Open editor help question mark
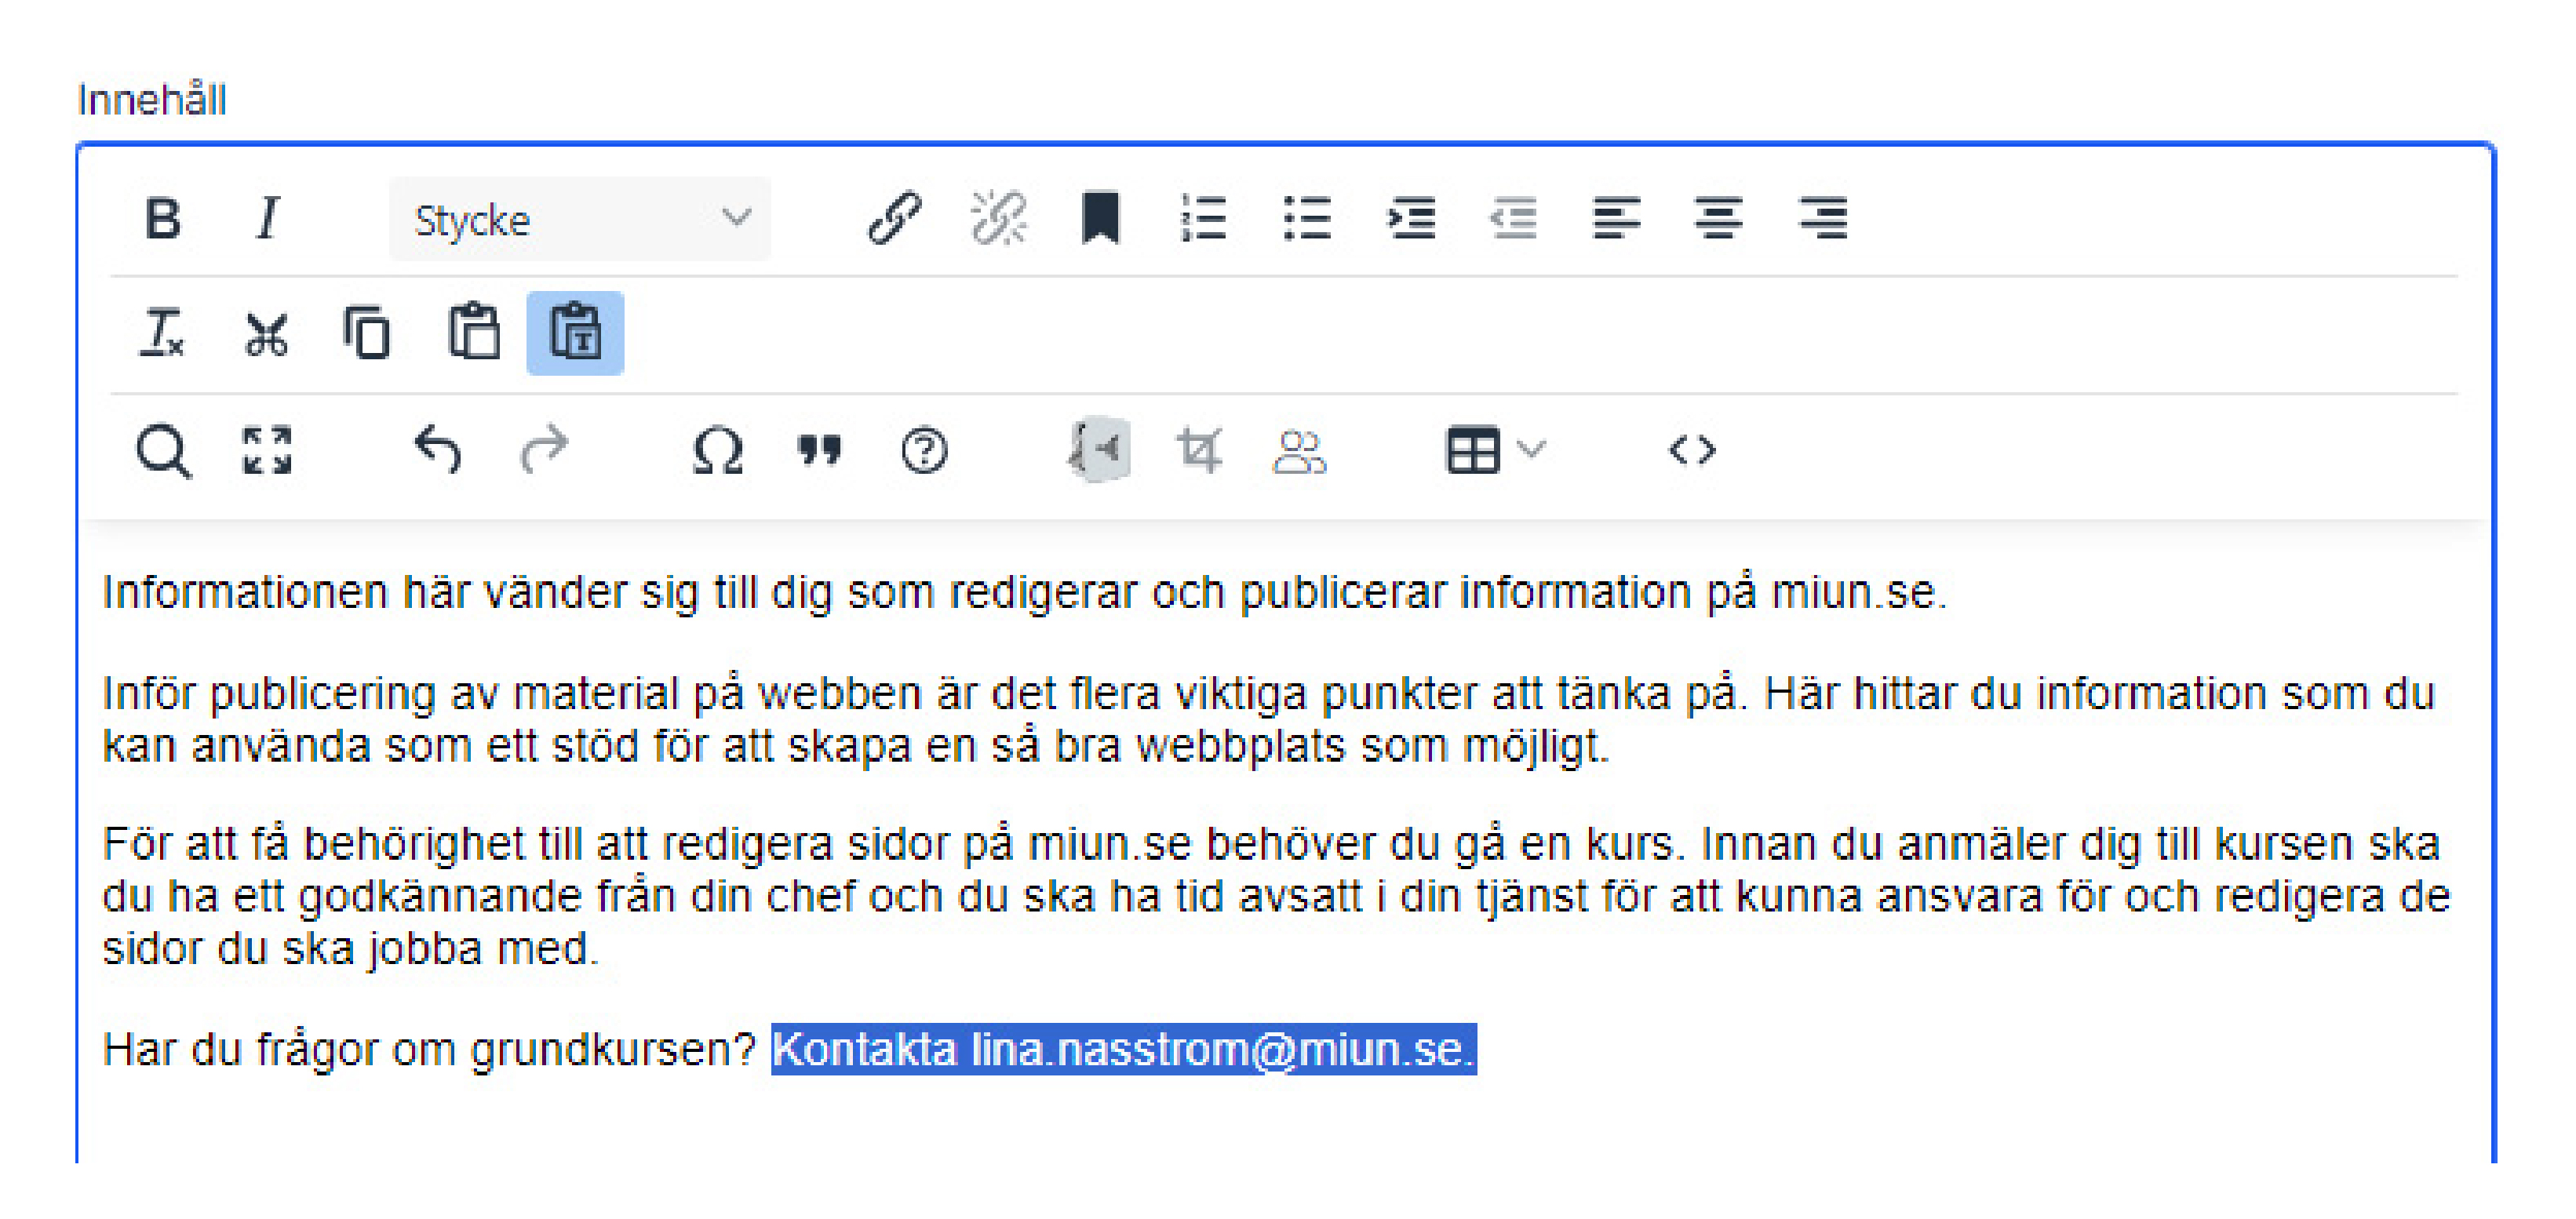The width and height of the screenshot is (2576, 1219). pyautogui.click(x=923, y=450)
